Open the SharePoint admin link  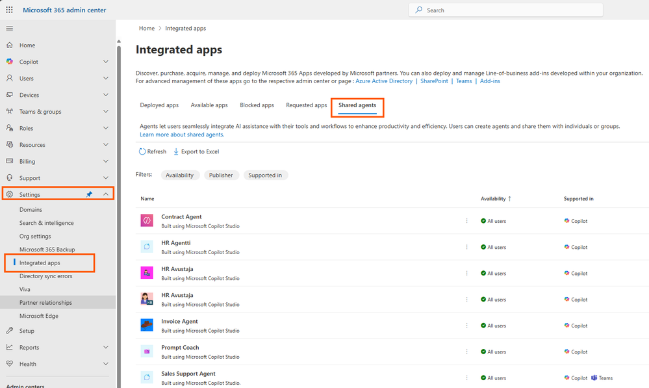coord(434,81)
